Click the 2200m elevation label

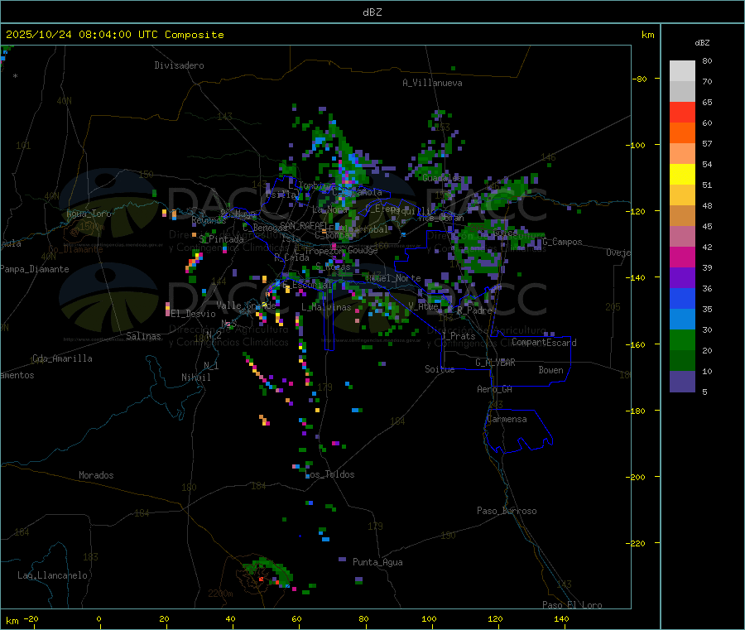coord(220,594)
